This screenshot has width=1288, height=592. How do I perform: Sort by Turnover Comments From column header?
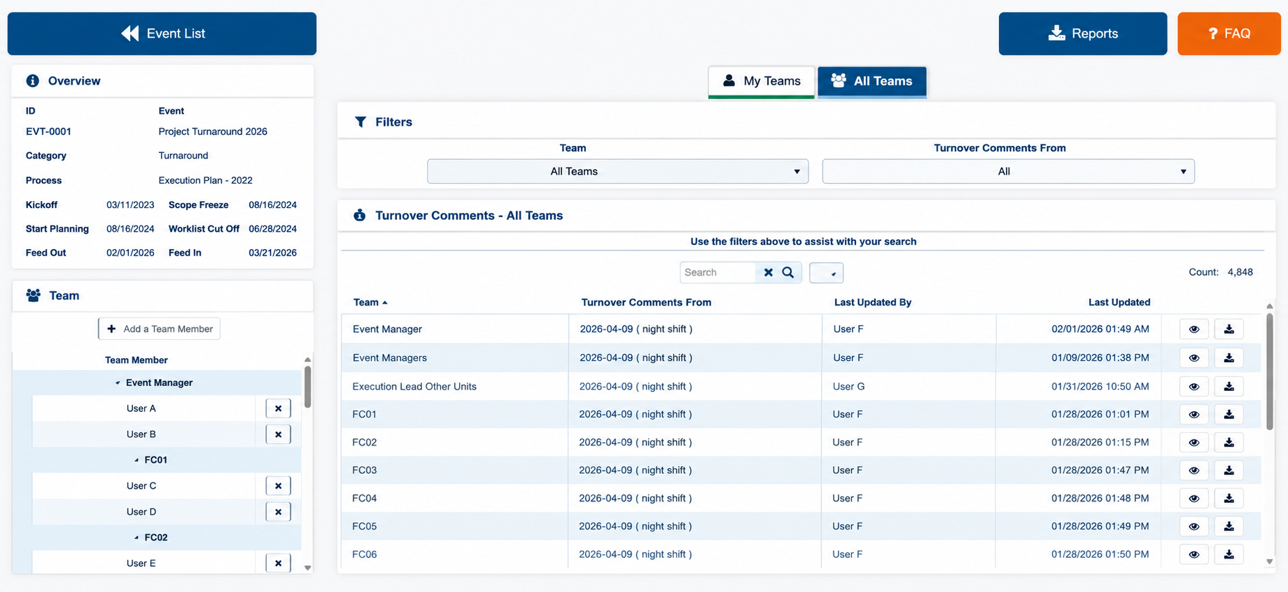[646, 302]
